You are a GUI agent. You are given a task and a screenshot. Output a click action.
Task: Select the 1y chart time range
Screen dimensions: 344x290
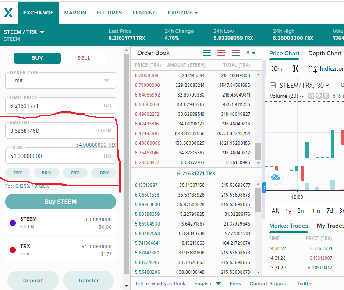click(x=288, y=211)
